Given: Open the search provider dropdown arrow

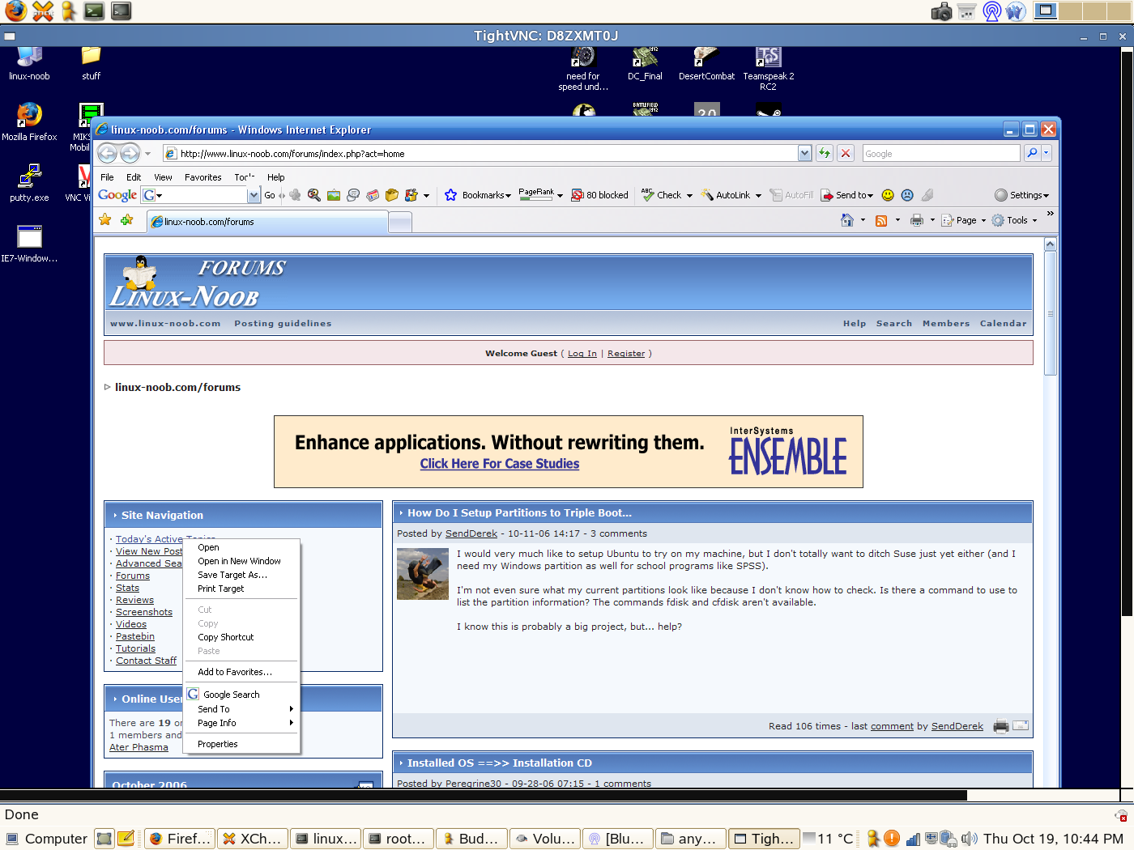Looking at the screenshot, I should 1046,153.
